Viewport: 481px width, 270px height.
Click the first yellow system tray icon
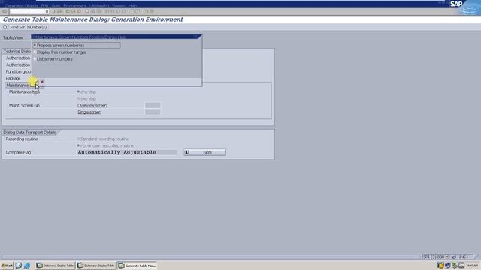tap(440, 265)
